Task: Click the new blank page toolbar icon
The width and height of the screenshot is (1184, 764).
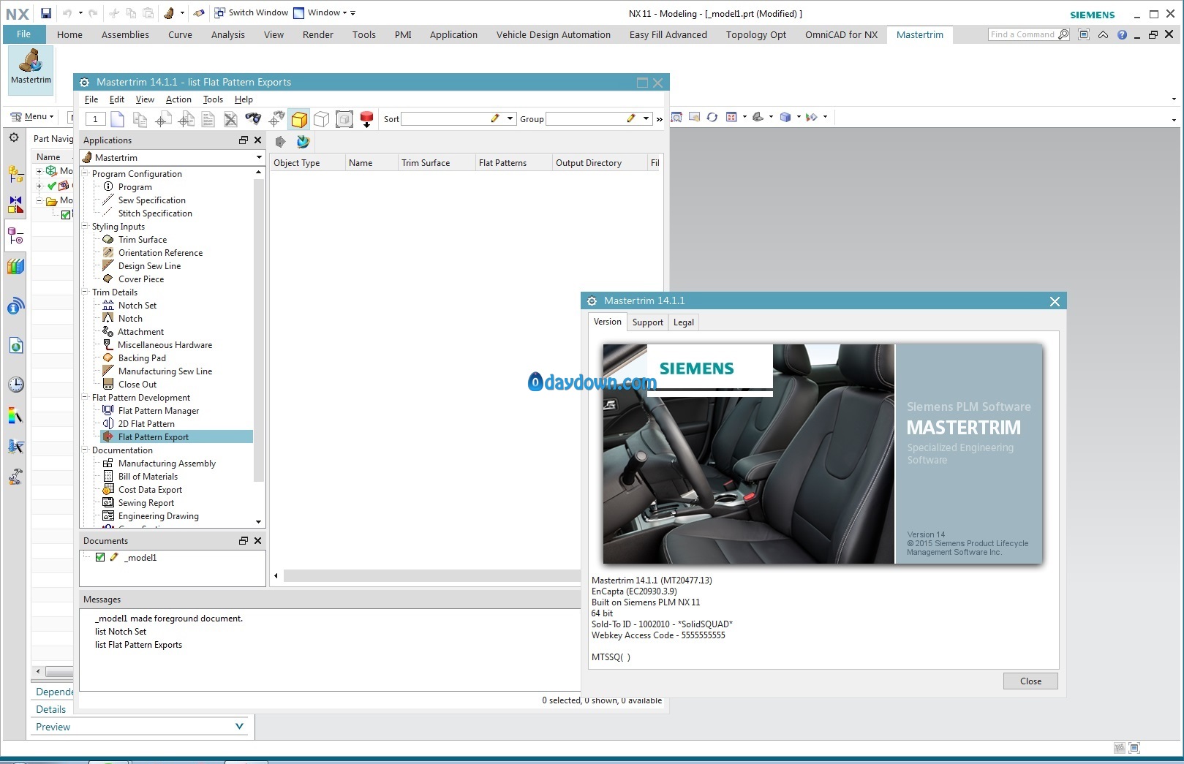Action: pos(117,119)
